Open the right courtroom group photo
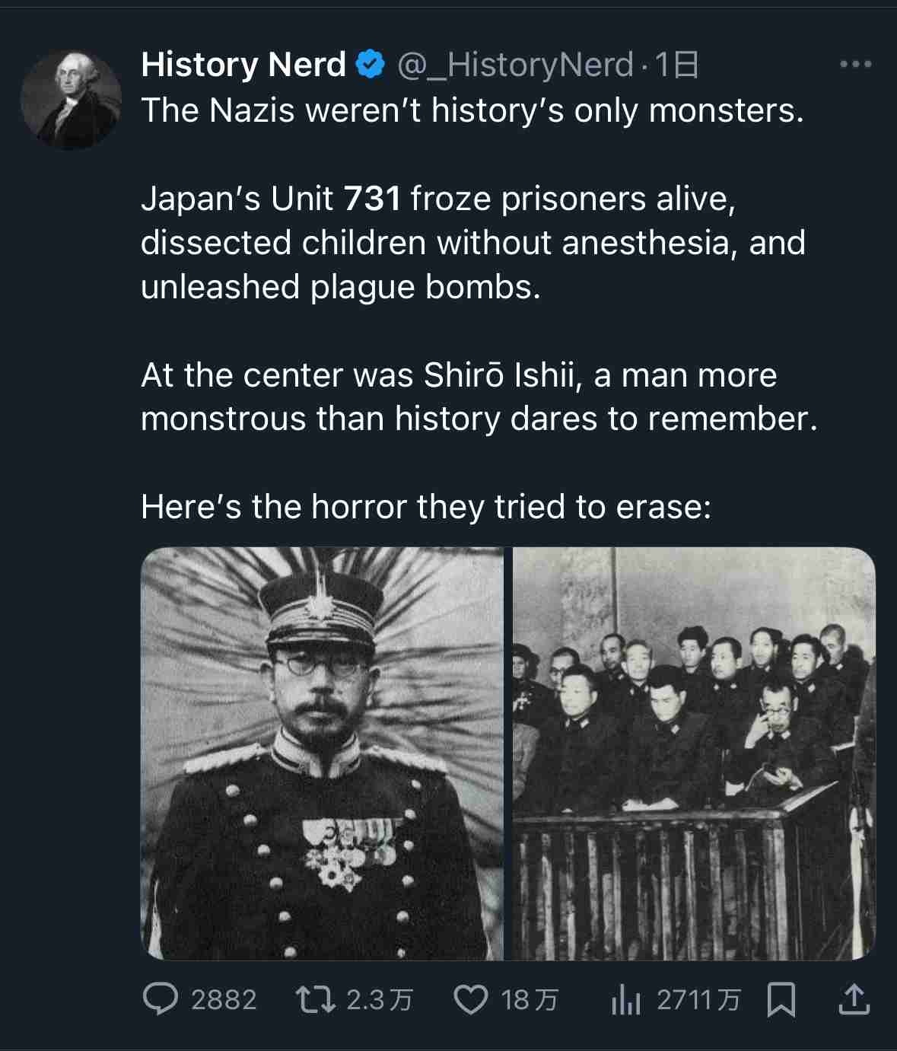 (x=694, y=753)
